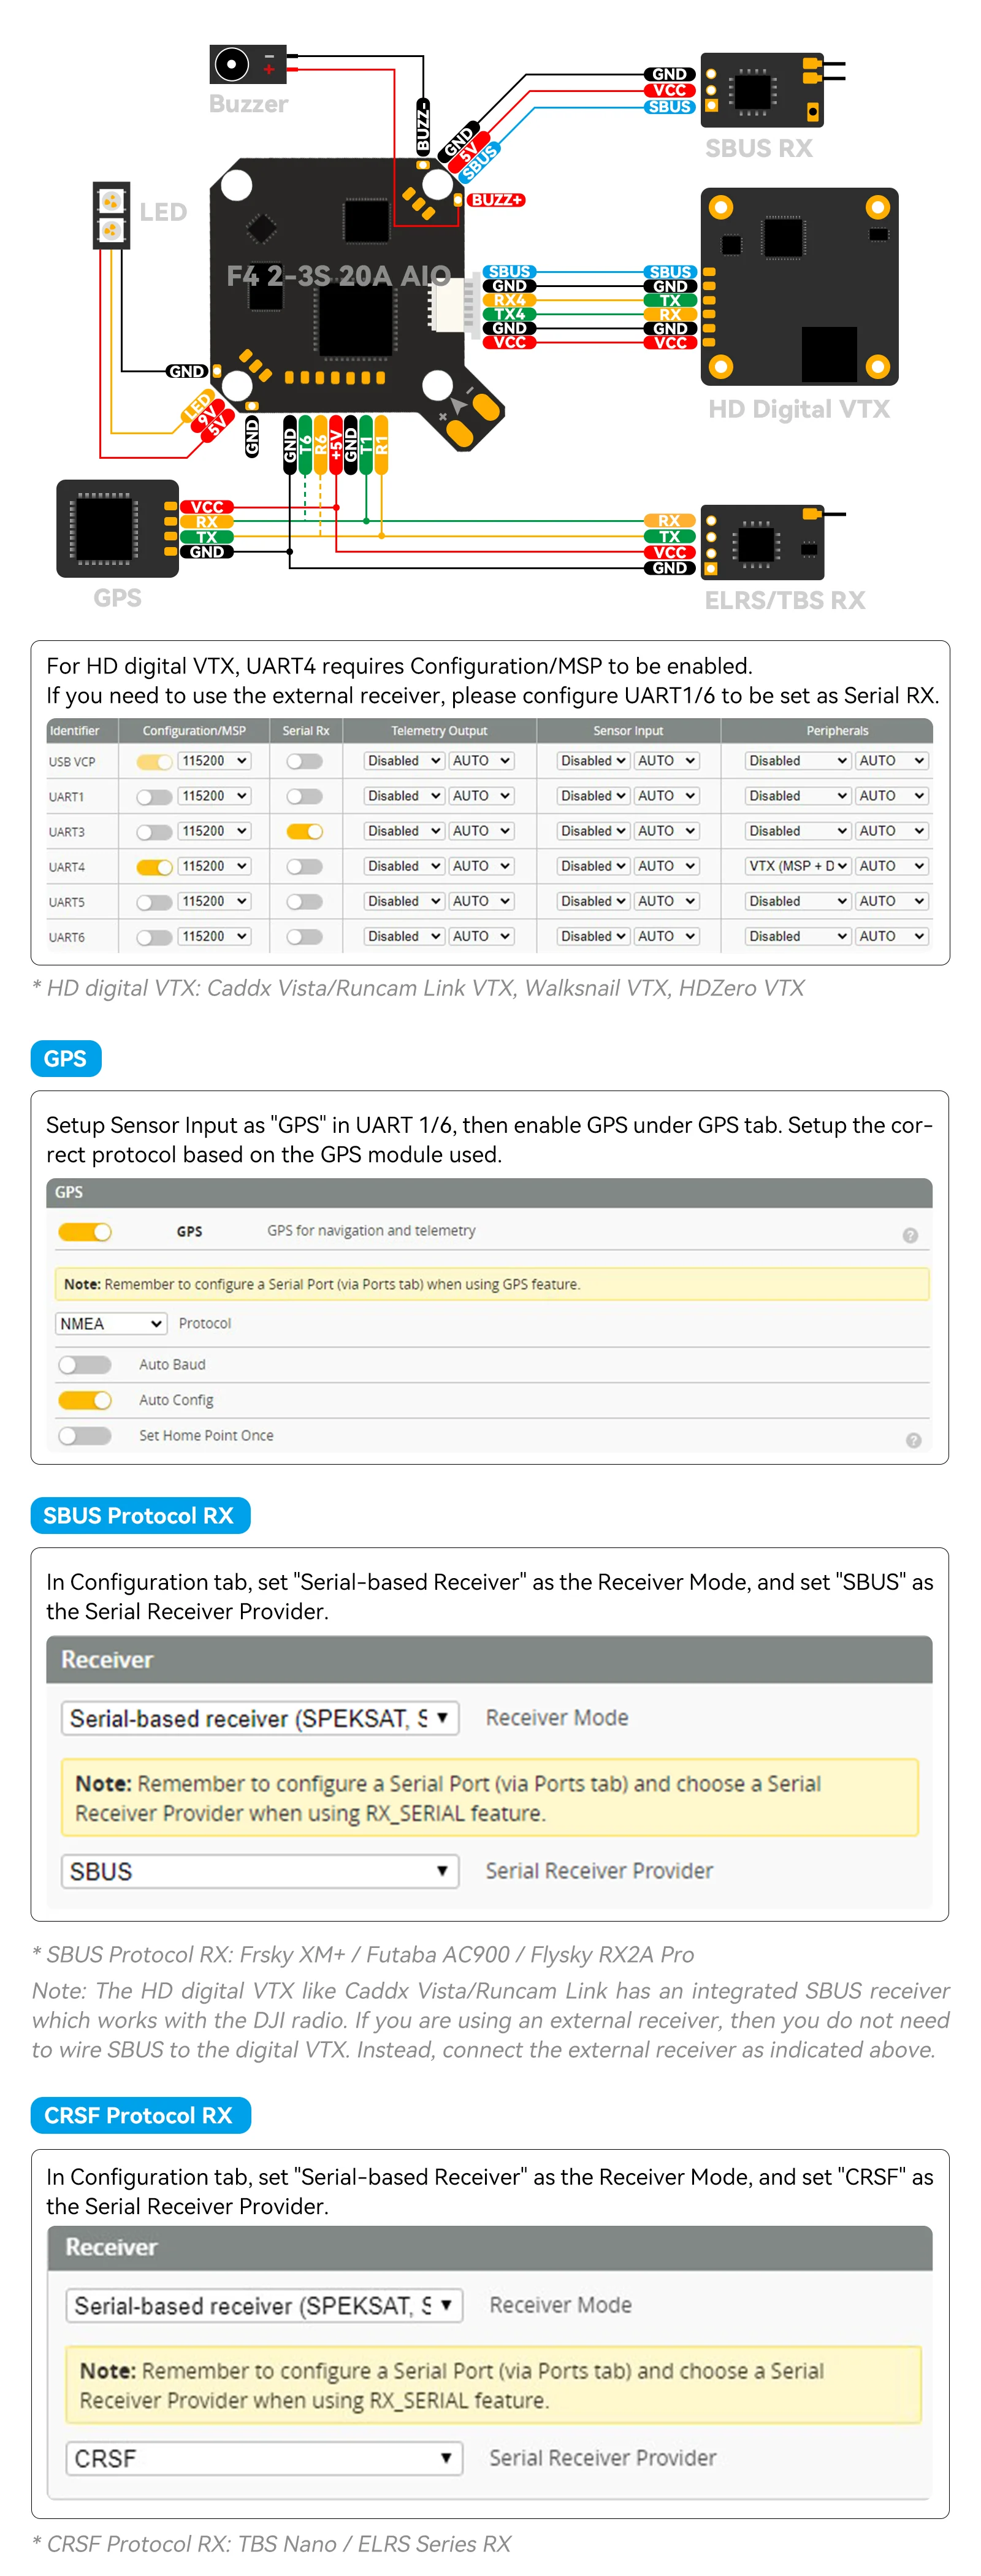Open the CRSF Serial Receiver Provider field

pos(263,2458)
